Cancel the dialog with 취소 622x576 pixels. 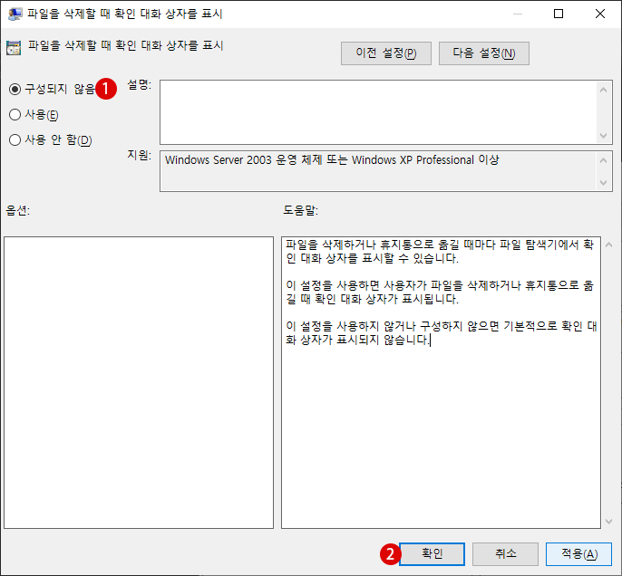click(505, 553)
